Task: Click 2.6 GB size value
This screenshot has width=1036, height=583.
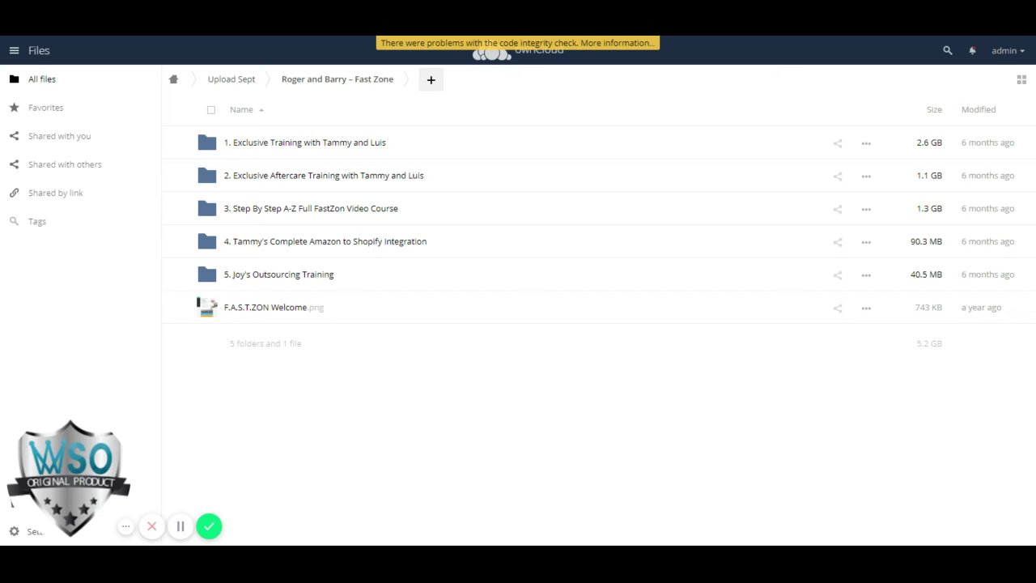Action: [x=929, y=143]
